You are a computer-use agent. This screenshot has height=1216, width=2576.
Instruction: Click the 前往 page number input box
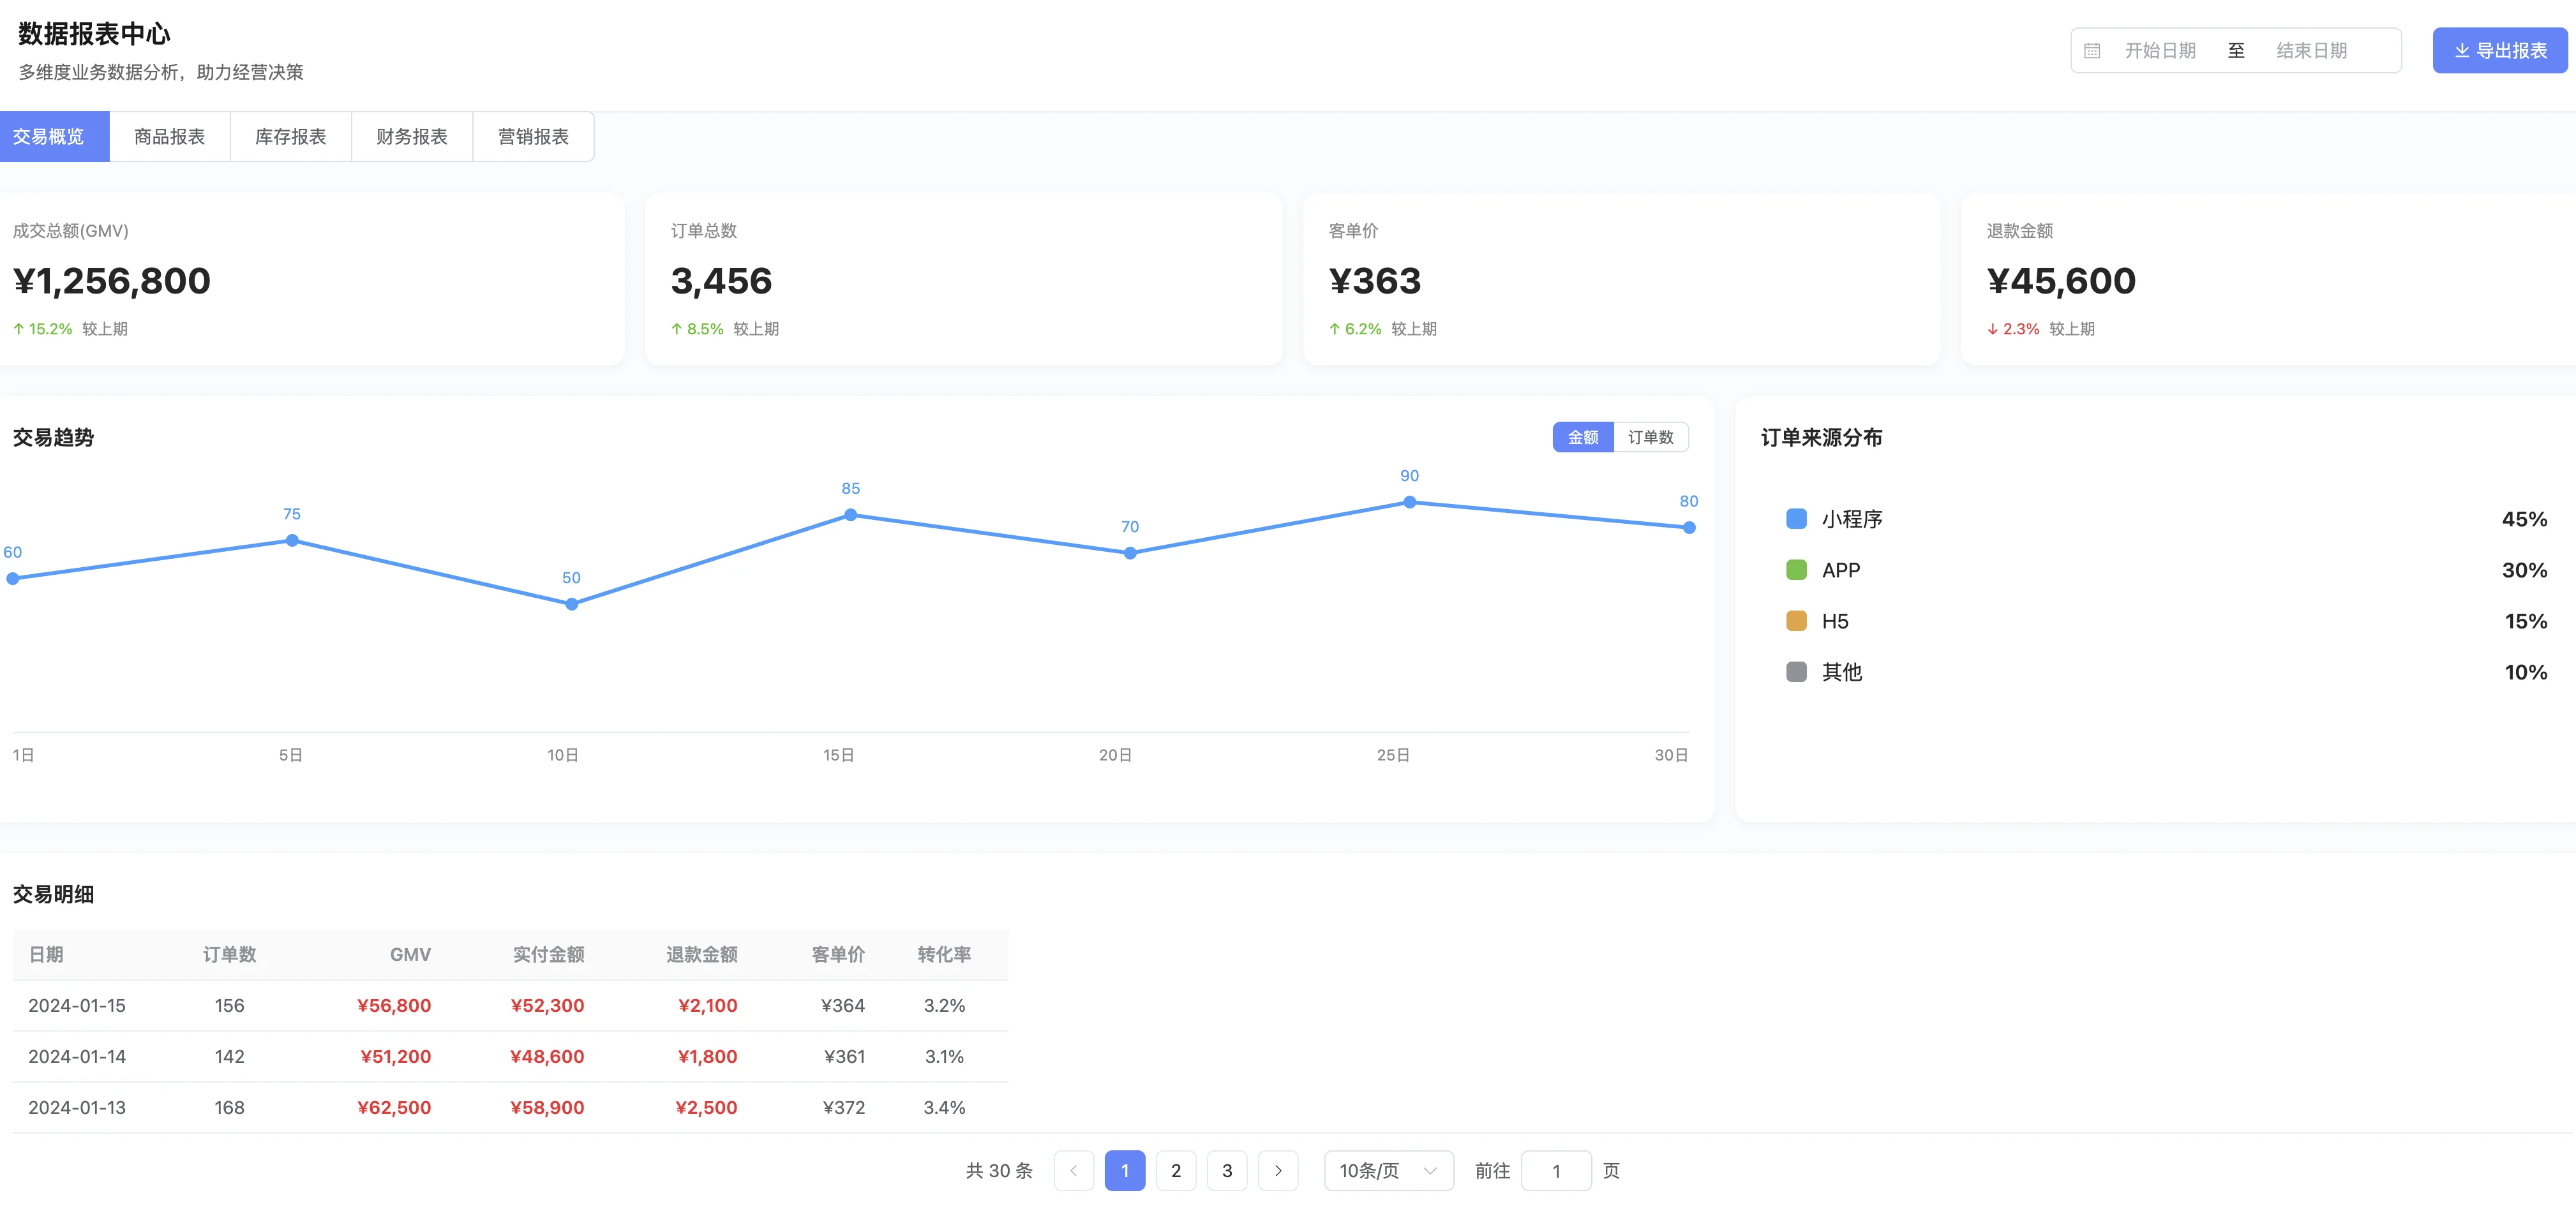[x=1556, y=1171]
